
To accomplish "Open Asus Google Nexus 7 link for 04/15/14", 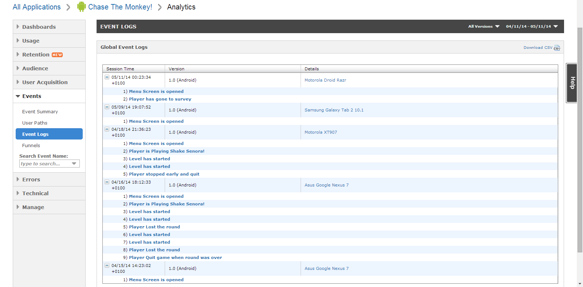I will click(326, 268).
